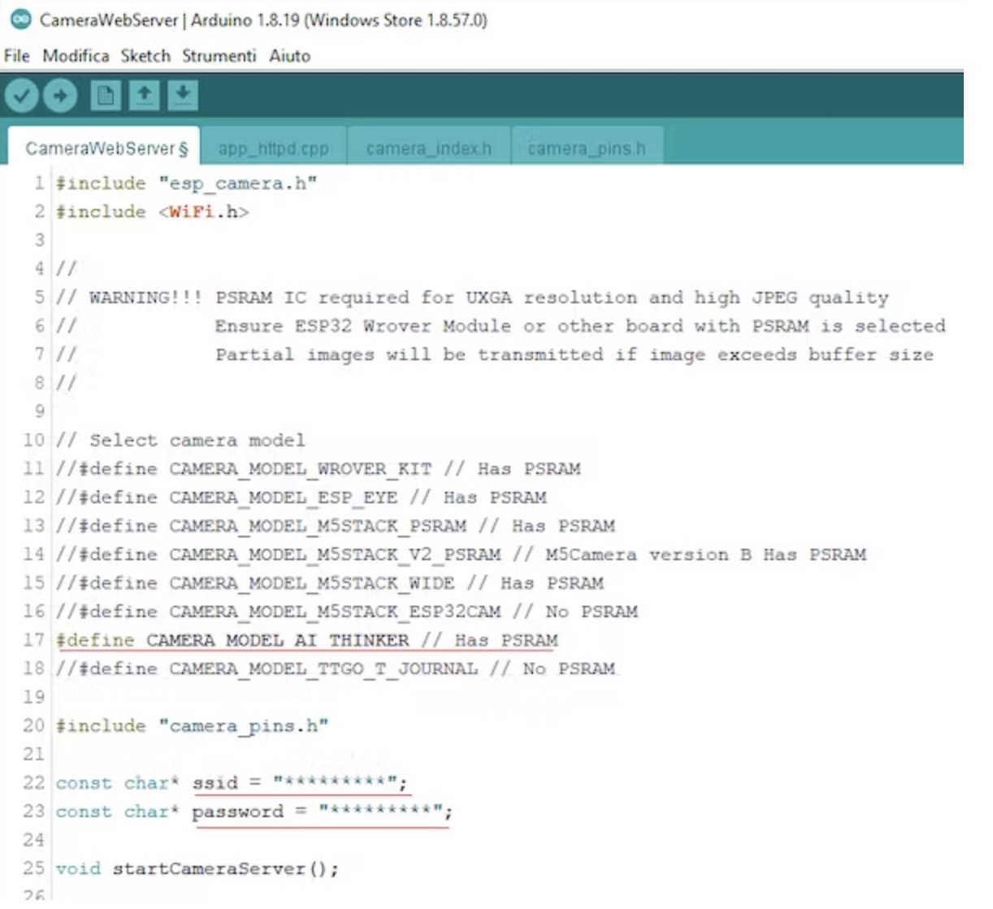Click the Arduino logo in title bar
The height and width of the screenshot is (909, 993).
21,20
